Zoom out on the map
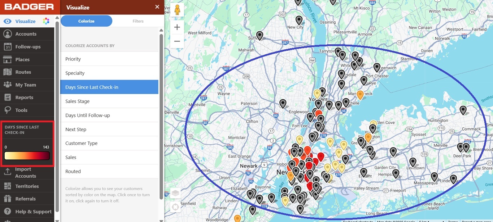Image resolution: width=493 pixels, height=222 pixels. click(177, 41)
